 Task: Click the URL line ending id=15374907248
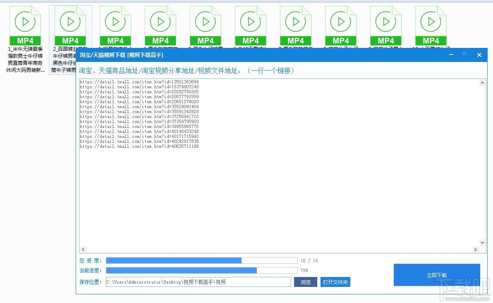click(139, 87)
